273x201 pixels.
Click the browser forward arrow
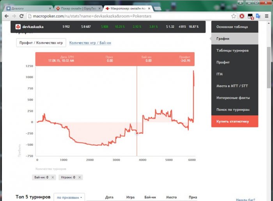click(14, 16)
